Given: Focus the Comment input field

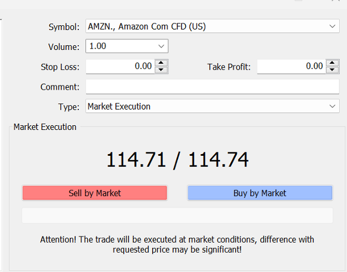Looking at the screenshot, I should (x=212, y=87).
